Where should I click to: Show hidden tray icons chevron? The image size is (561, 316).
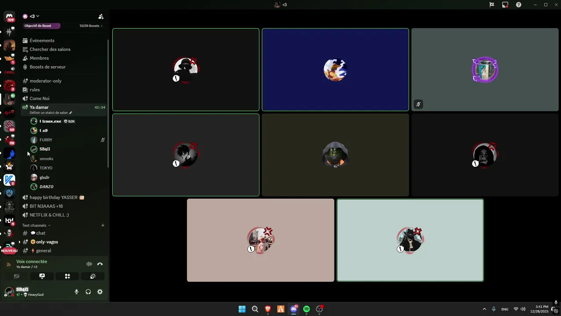(484, 309)
